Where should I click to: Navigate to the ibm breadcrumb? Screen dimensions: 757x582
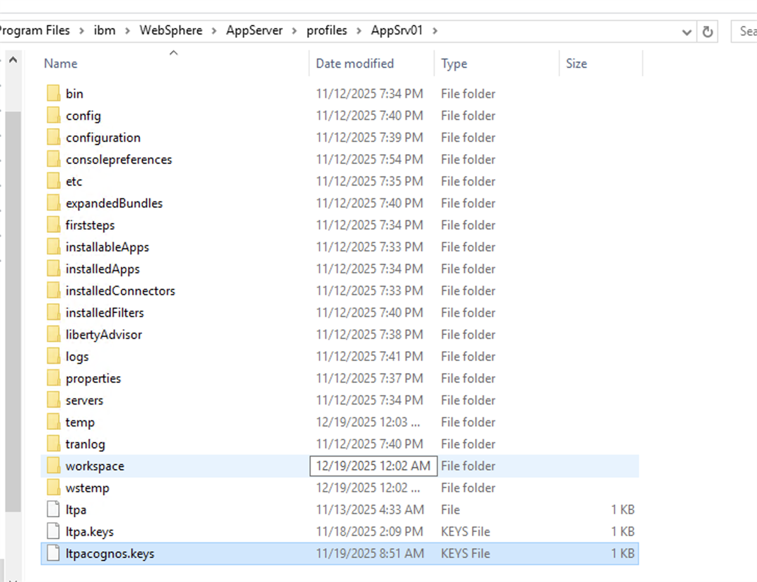pyautogui.click(x=105, y=30)
